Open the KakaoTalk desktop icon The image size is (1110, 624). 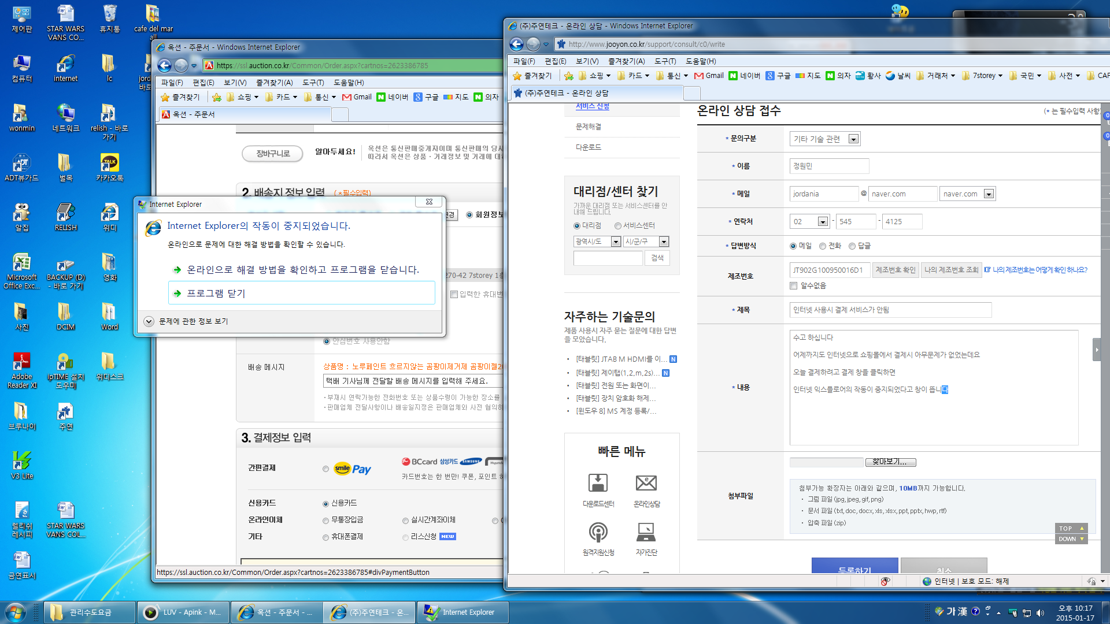click(109, 168)
